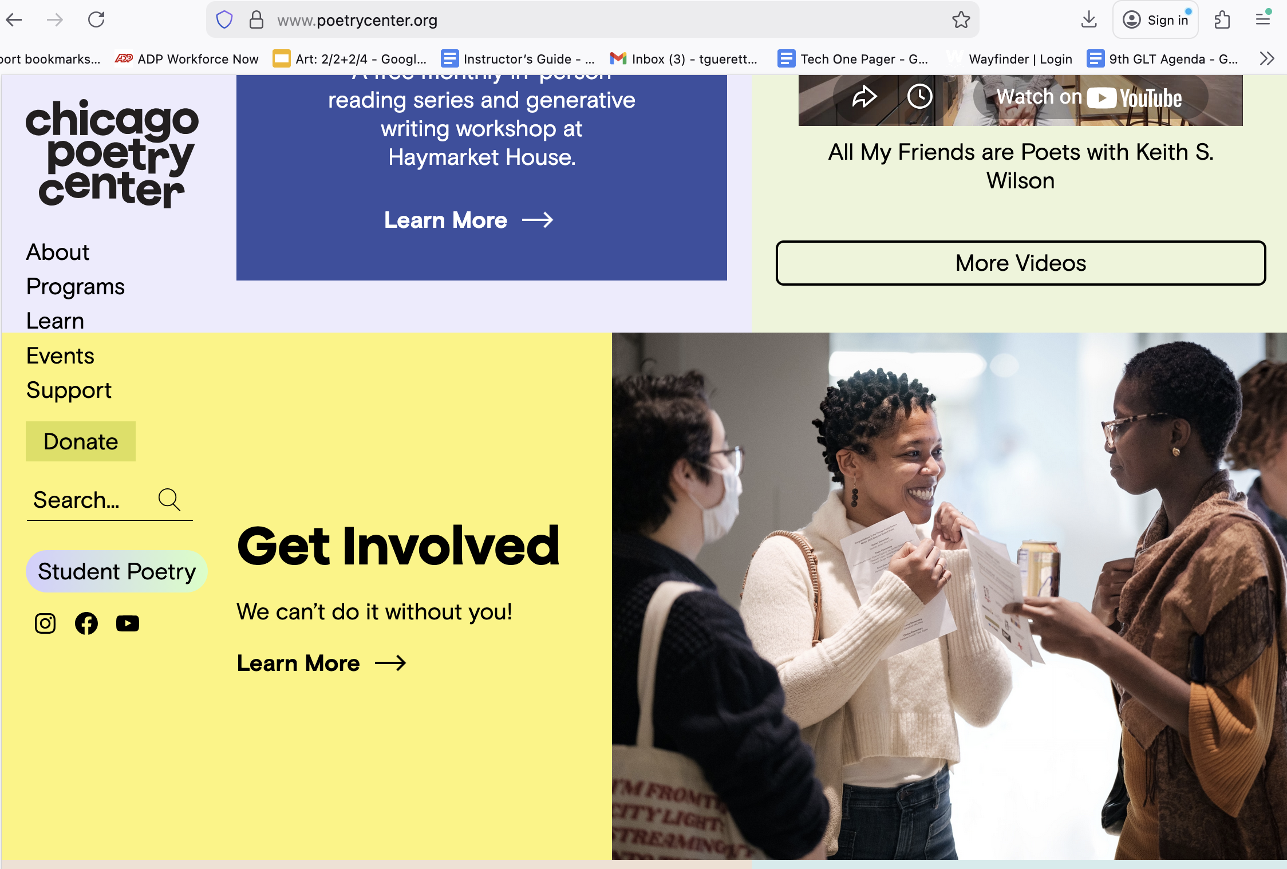Open the Events navigation item
Viewport: 1287px width, 869px height.
pos(60,355)
